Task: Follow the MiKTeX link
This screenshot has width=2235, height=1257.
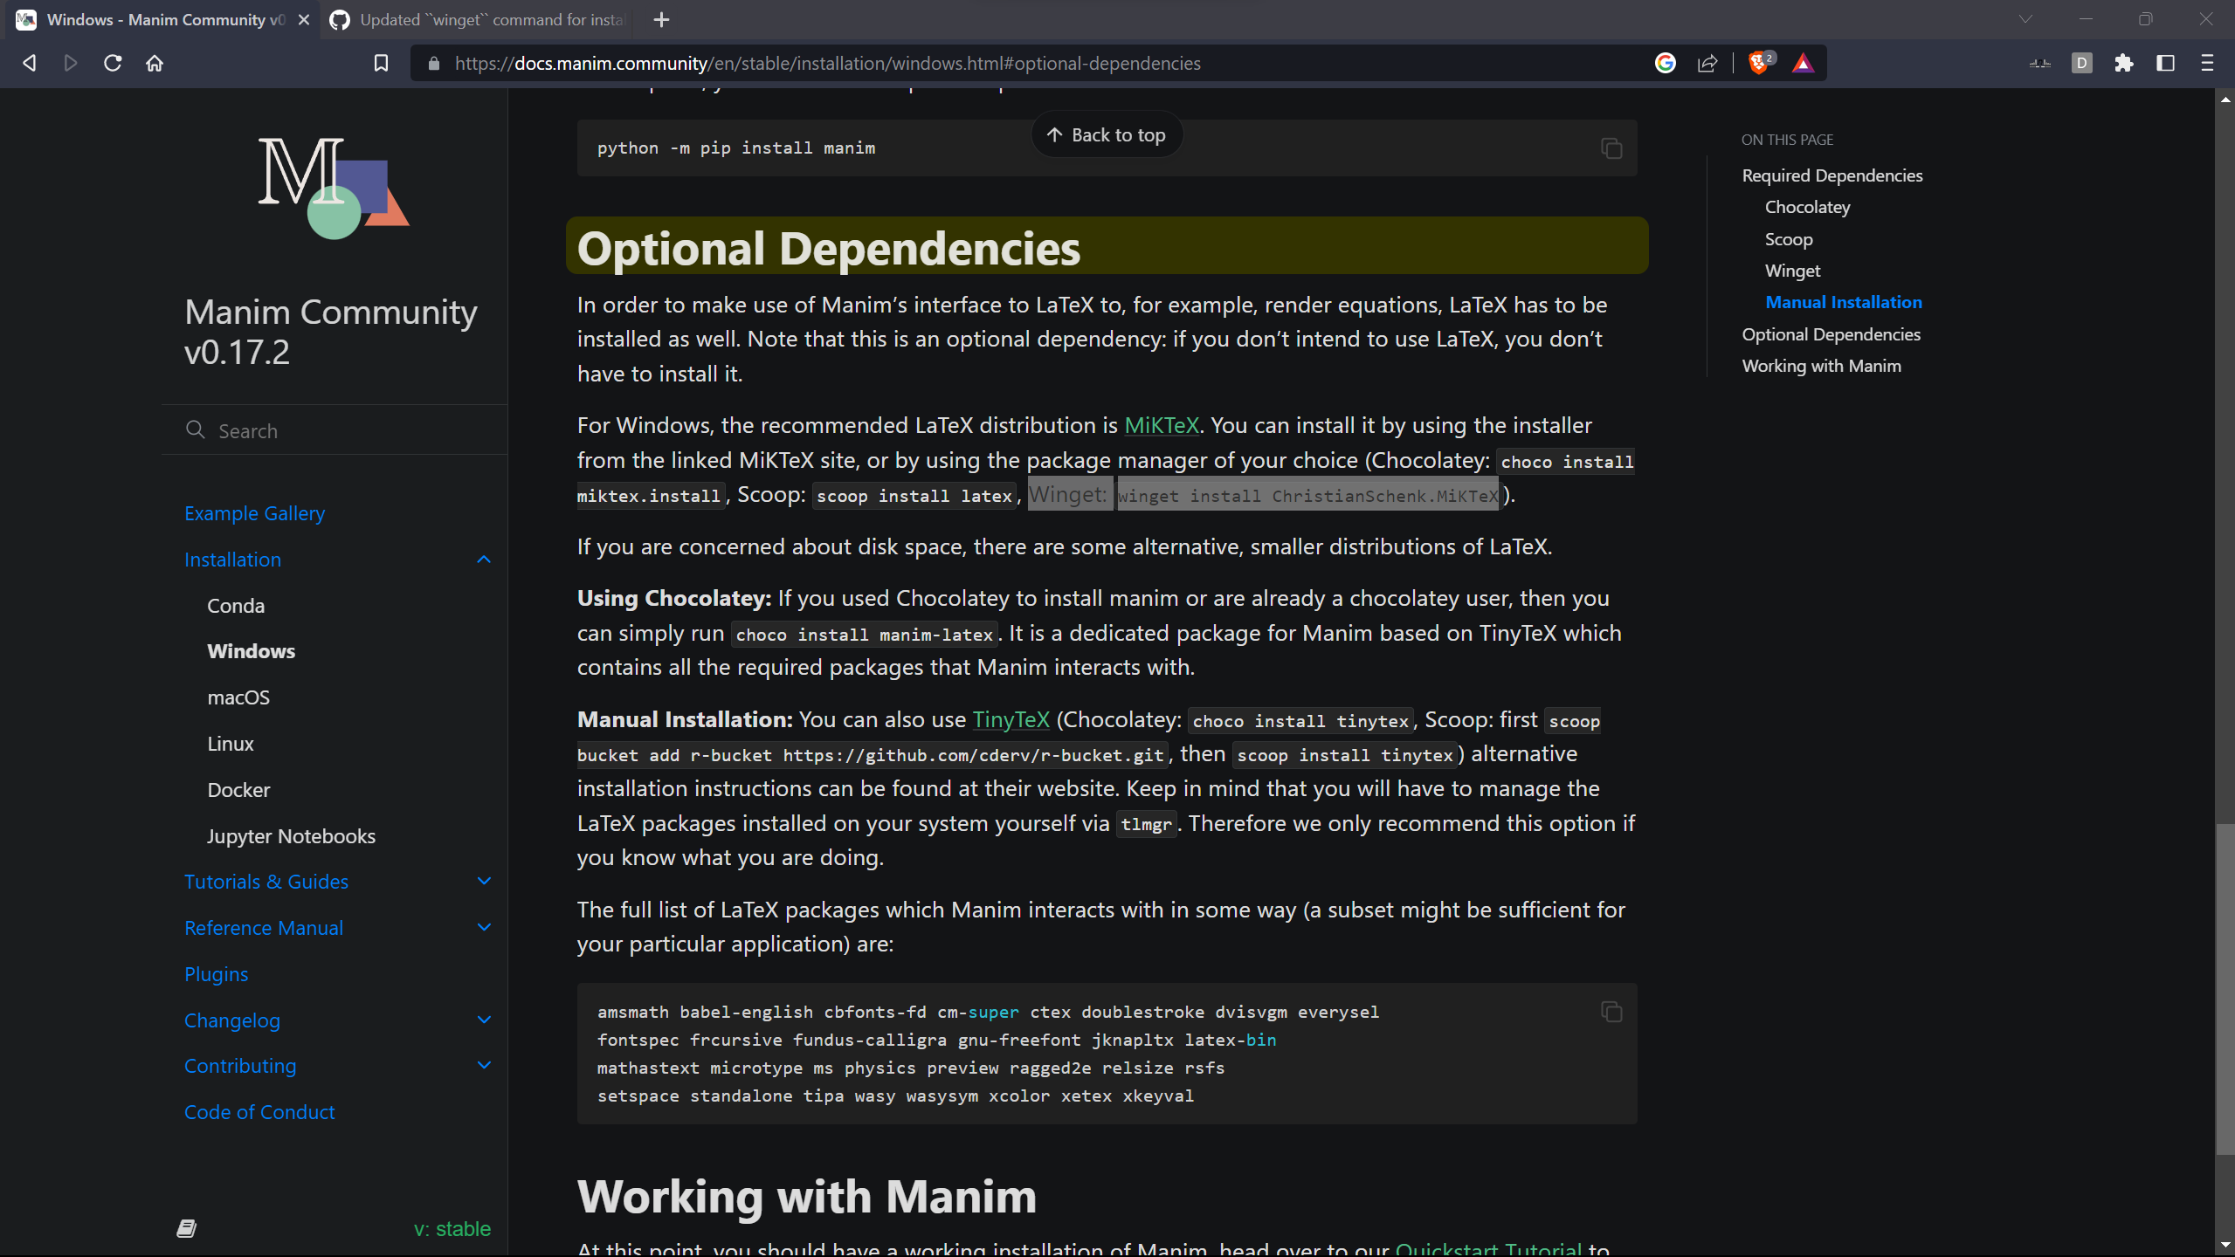Action: point(1161,425)
